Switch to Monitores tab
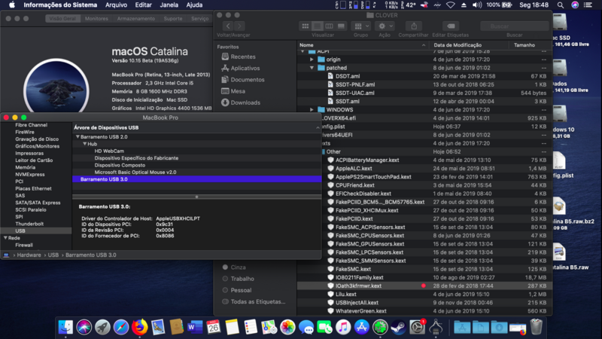 pos(96,18)
